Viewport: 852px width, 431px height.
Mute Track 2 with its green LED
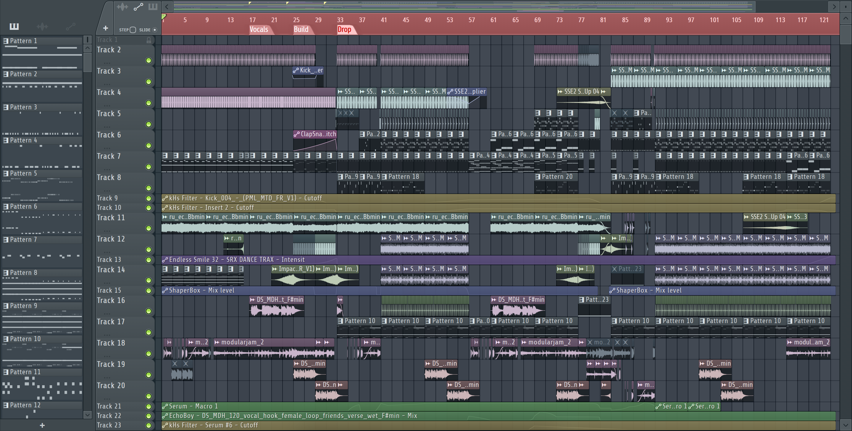click(149, 61)
